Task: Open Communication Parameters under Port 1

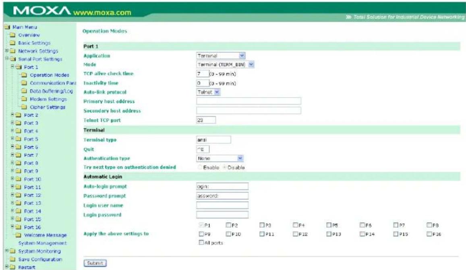Action: pos(53,83)
